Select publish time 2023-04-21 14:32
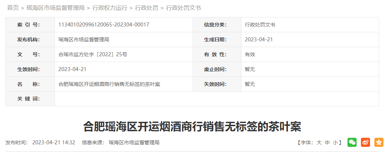Viewport: 386px width, 157px height. point(54,142)
